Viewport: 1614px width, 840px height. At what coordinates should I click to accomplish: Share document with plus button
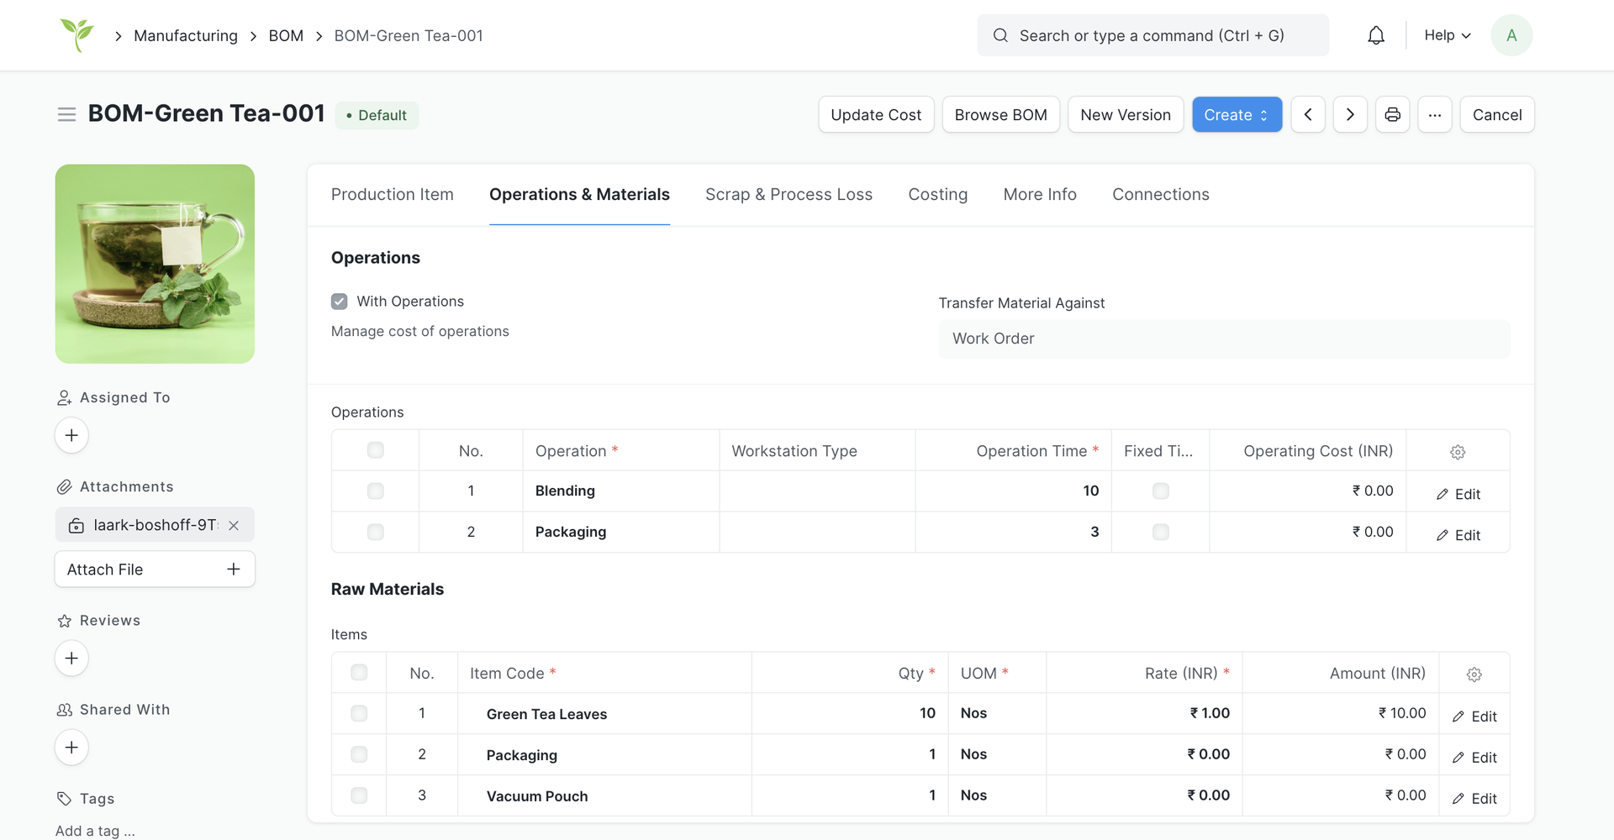pos(71,747)
